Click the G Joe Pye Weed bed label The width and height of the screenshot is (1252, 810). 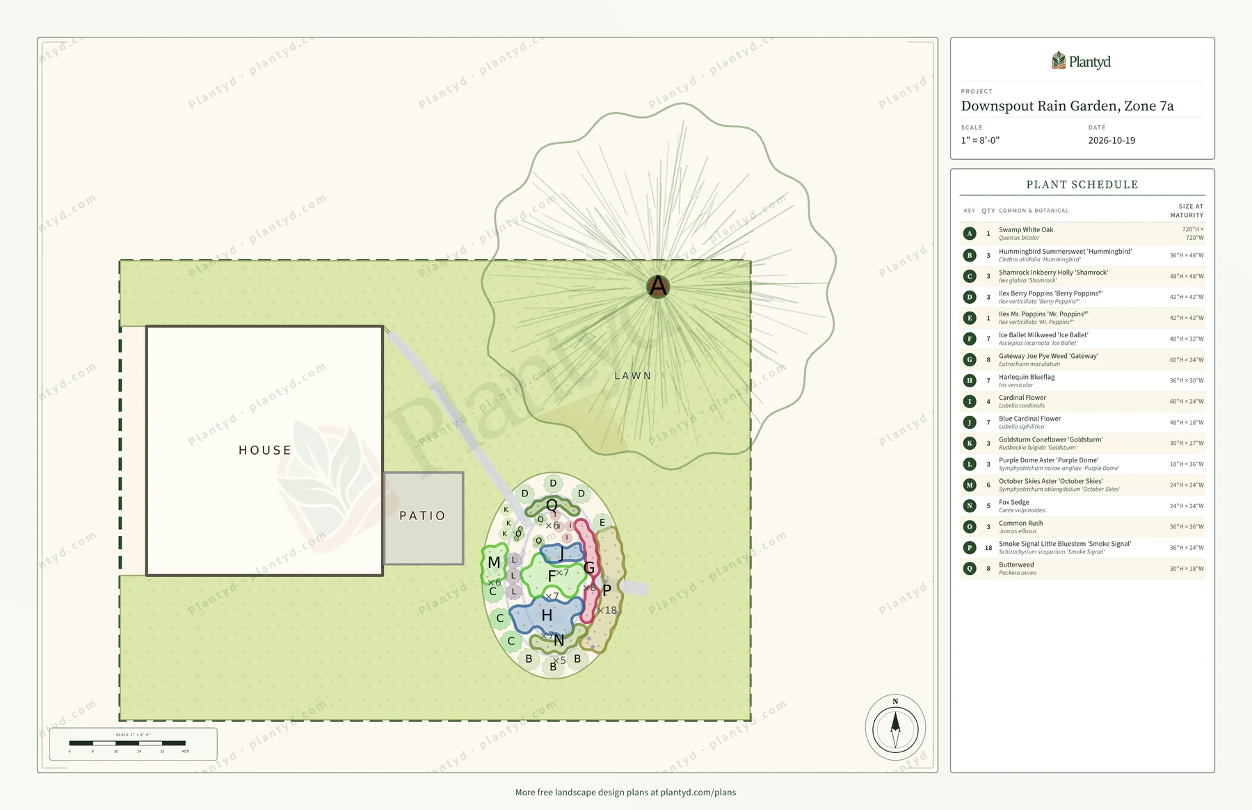click(589, 568)
